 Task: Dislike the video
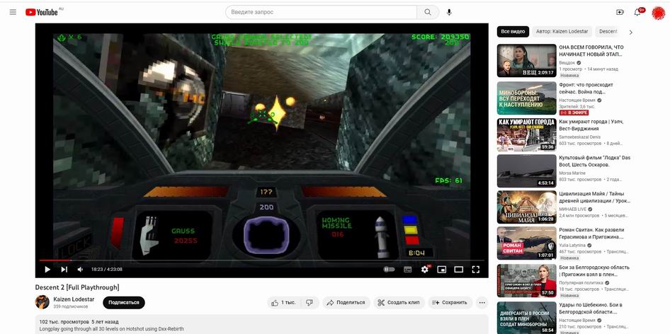[310, 302]
